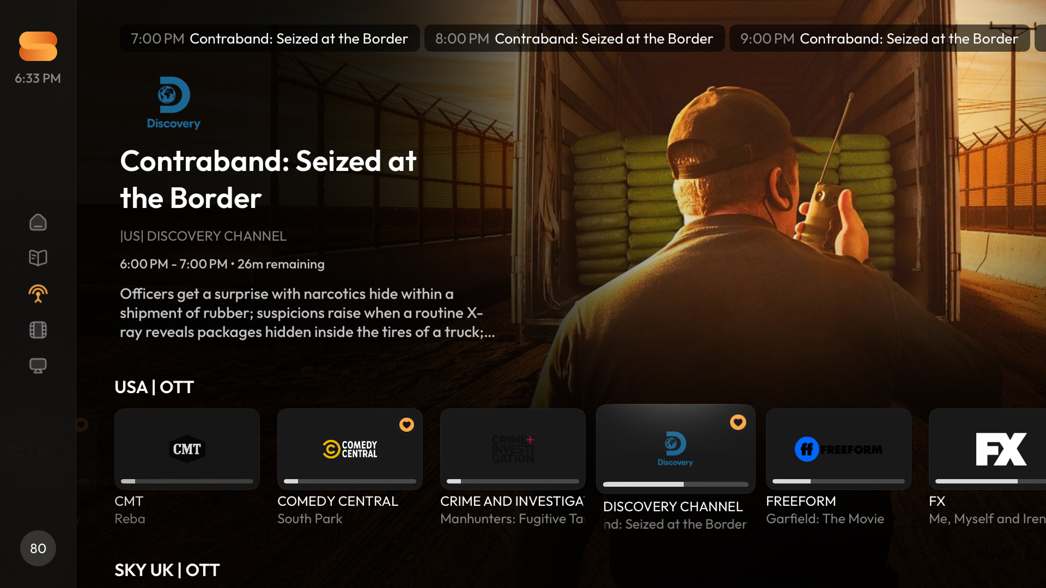Toggle favorite heart on Discovery Channel card
The width and height of the screenshot is (1046, 588).
coord(738,422)
